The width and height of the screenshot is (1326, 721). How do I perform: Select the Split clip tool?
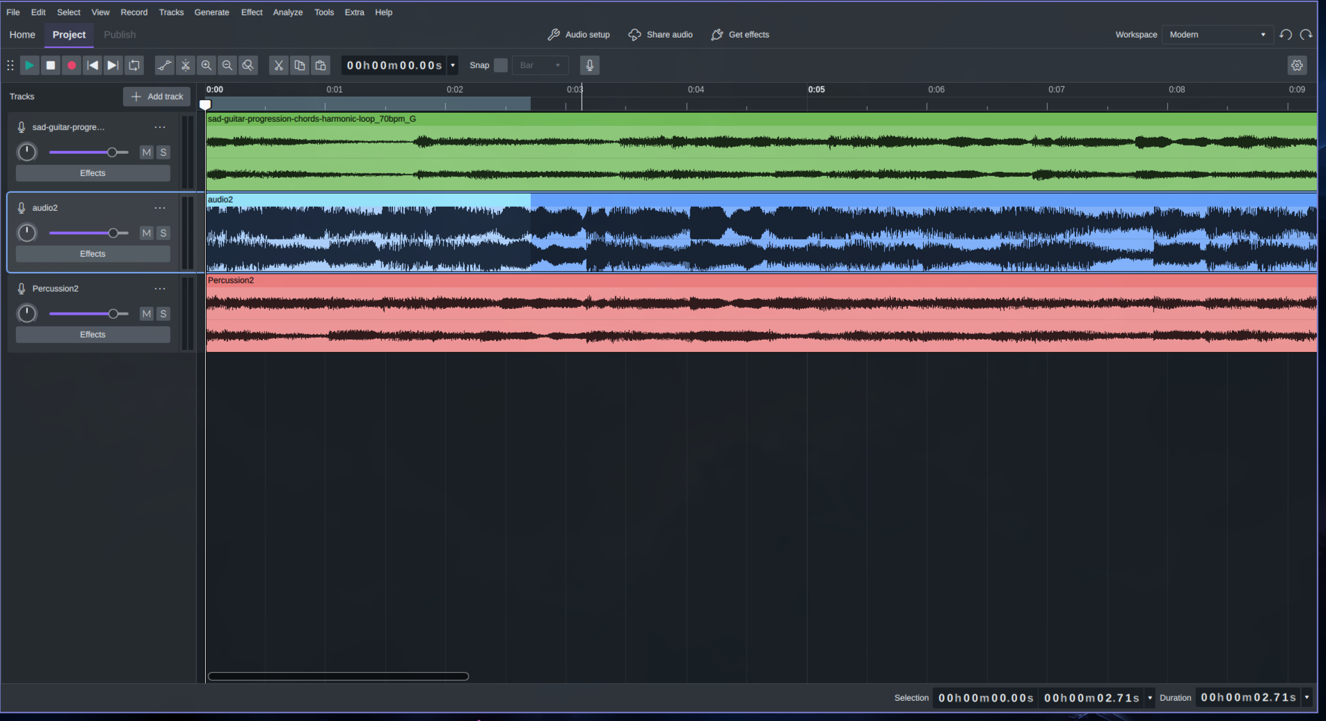pyautogui.click(x=185, y=65)
